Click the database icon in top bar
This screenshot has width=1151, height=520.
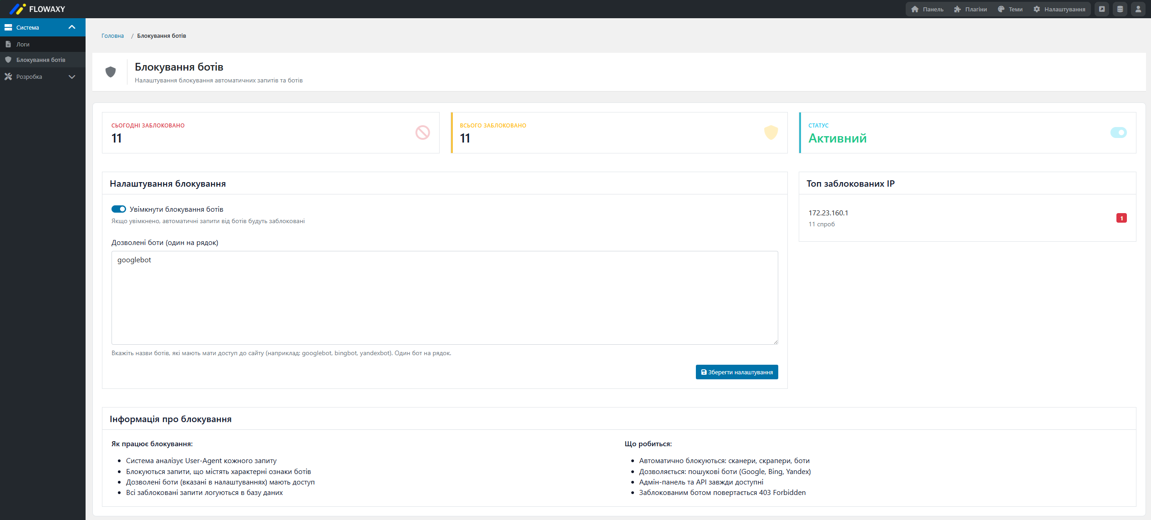1120,9
